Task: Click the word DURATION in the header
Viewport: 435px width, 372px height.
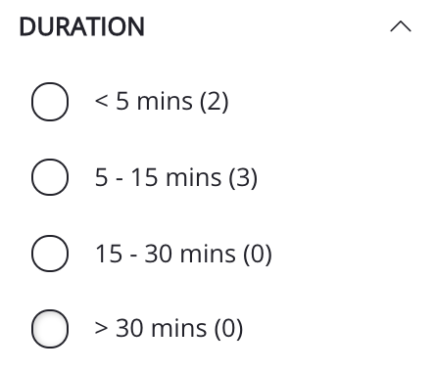Action: [x=82, y=26]
